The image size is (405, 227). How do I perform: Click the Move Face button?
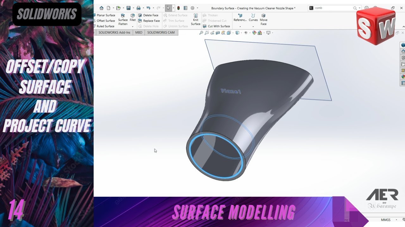(263, 20)
